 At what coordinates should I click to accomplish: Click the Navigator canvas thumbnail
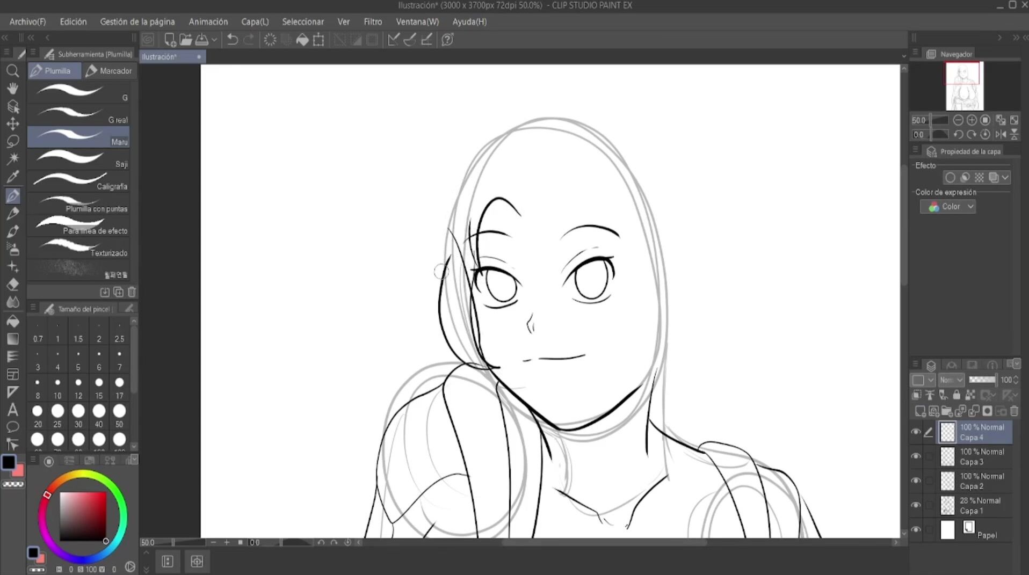[965, 86]
